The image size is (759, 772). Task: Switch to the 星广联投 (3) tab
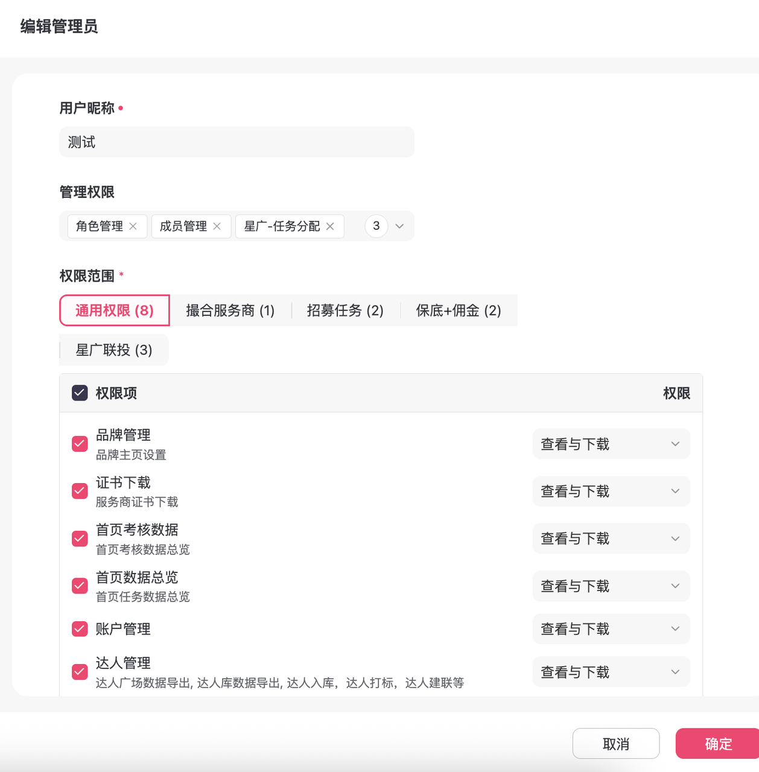click(x=114, y=350)
